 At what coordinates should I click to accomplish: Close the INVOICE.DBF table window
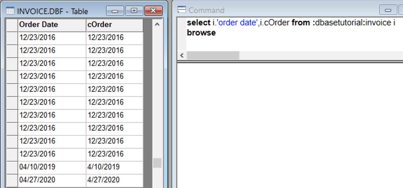[x=153, y=11]
